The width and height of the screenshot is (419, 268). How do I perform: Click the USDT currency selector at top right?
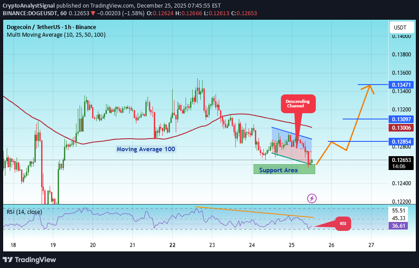(x=401, y=27)
